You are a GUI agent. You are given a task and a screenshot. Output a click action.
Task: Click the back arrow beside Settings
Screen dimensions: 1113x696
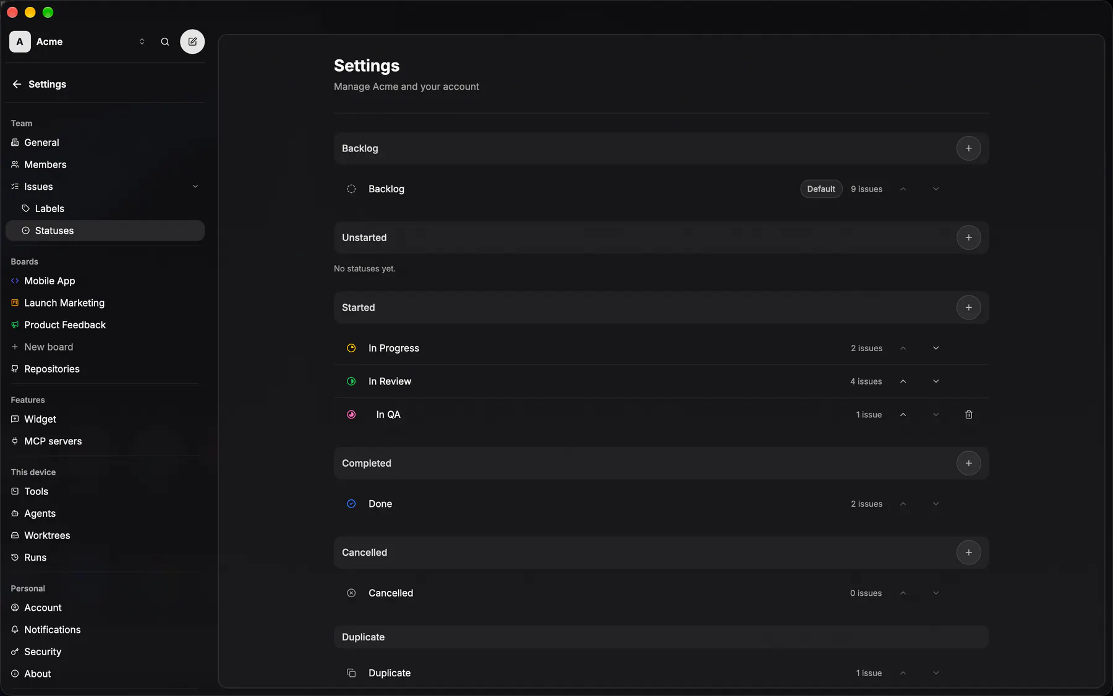coord(17,84)
